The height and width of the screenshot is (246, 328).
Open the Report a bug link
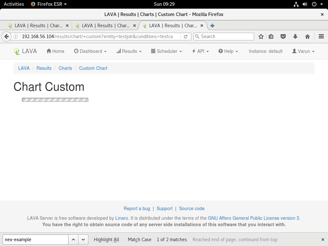137,209
